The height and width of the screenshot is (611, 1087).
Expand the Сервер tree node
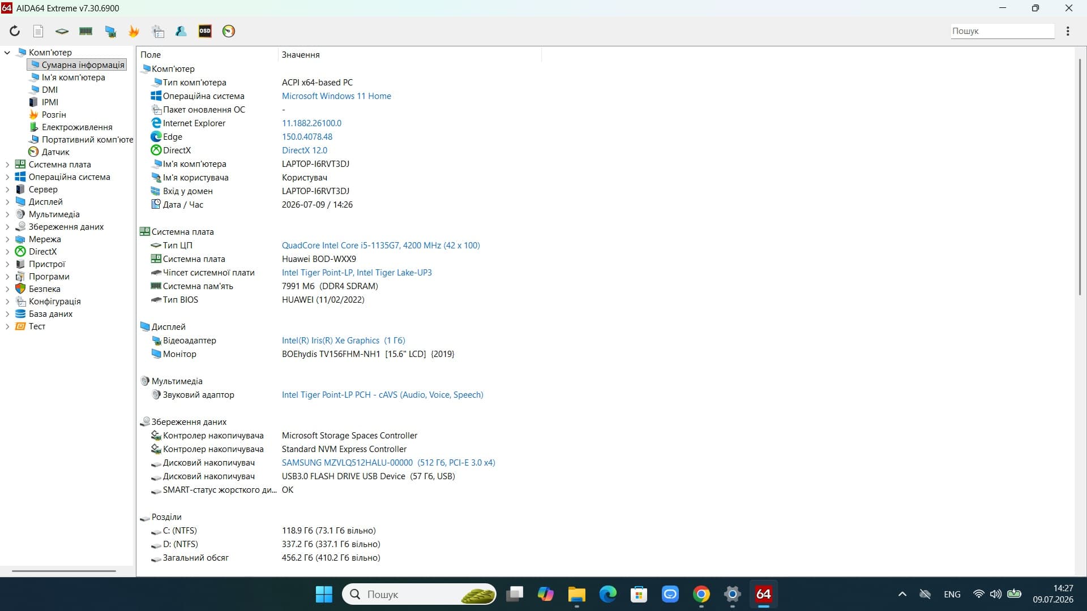tap(7, 190)
